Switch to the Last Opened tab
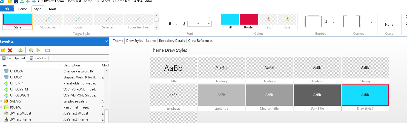This screenshot has height=123, width=407. tap(13, 58)
